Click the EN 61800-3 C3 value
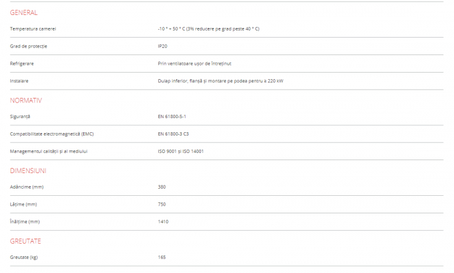This screenshot has height=273, width=454. 173,134
